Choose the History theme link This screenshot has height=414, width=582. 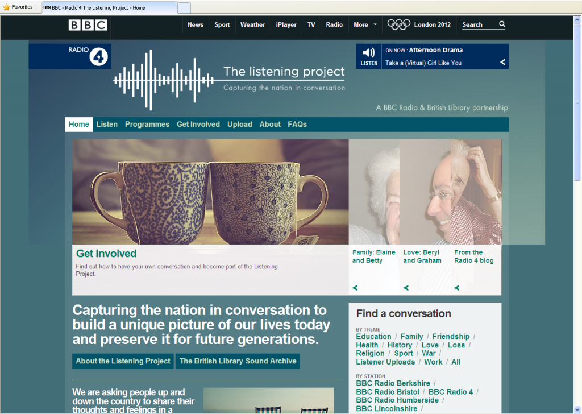click(400, 345)
